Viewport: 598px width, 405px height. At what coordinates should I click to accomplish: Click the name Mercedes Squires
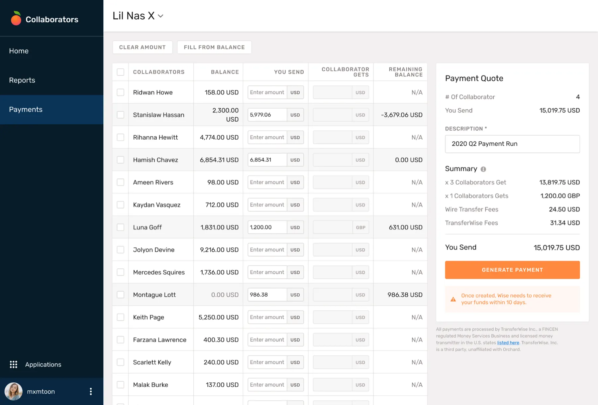pyautogui.click(x=159, y=272)
